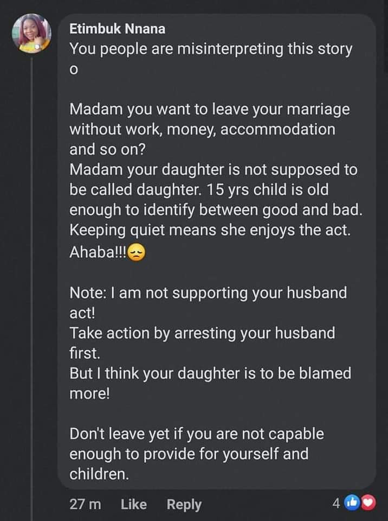Select the text "Note: I am not supporting your husband"
This screenshot has height=521, width=388.
208,293
